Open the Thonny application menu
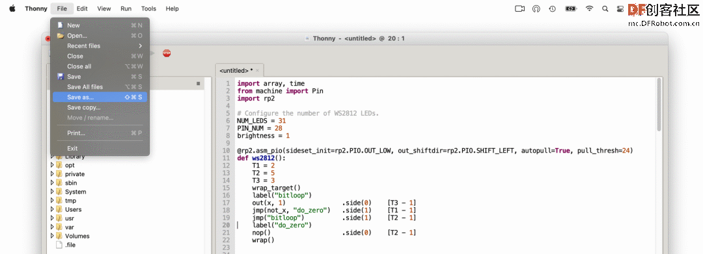The image size is (703, 254). point(36,8)
